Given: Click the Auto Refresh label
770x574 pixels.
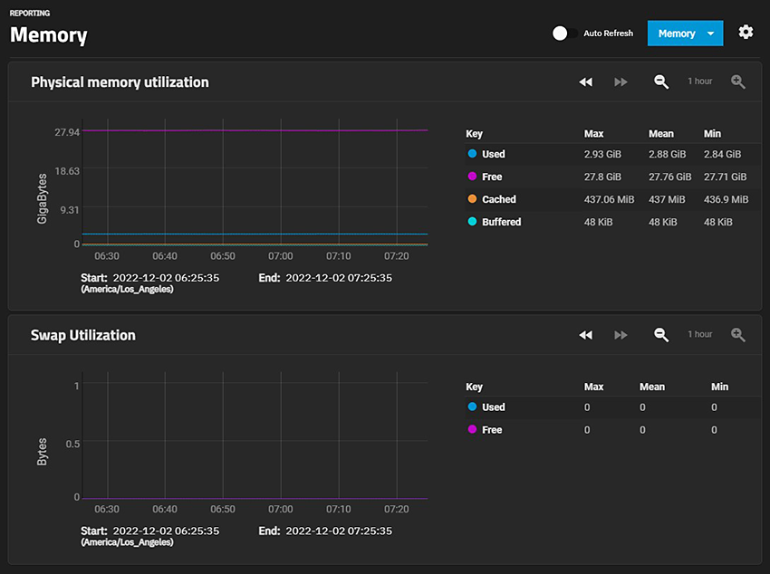Looking at the screenshot, I should pos(608,33).
